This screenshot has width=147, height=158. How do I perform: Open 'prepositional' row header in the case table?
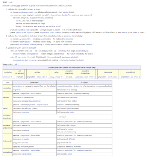click(x=8, y=152)
